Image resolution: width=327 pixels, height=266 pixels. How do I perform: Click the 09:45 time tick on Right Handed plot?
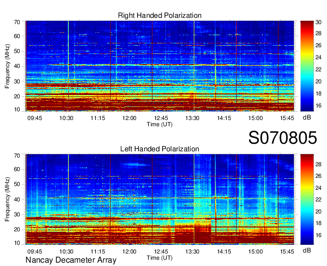pos(35,118)
